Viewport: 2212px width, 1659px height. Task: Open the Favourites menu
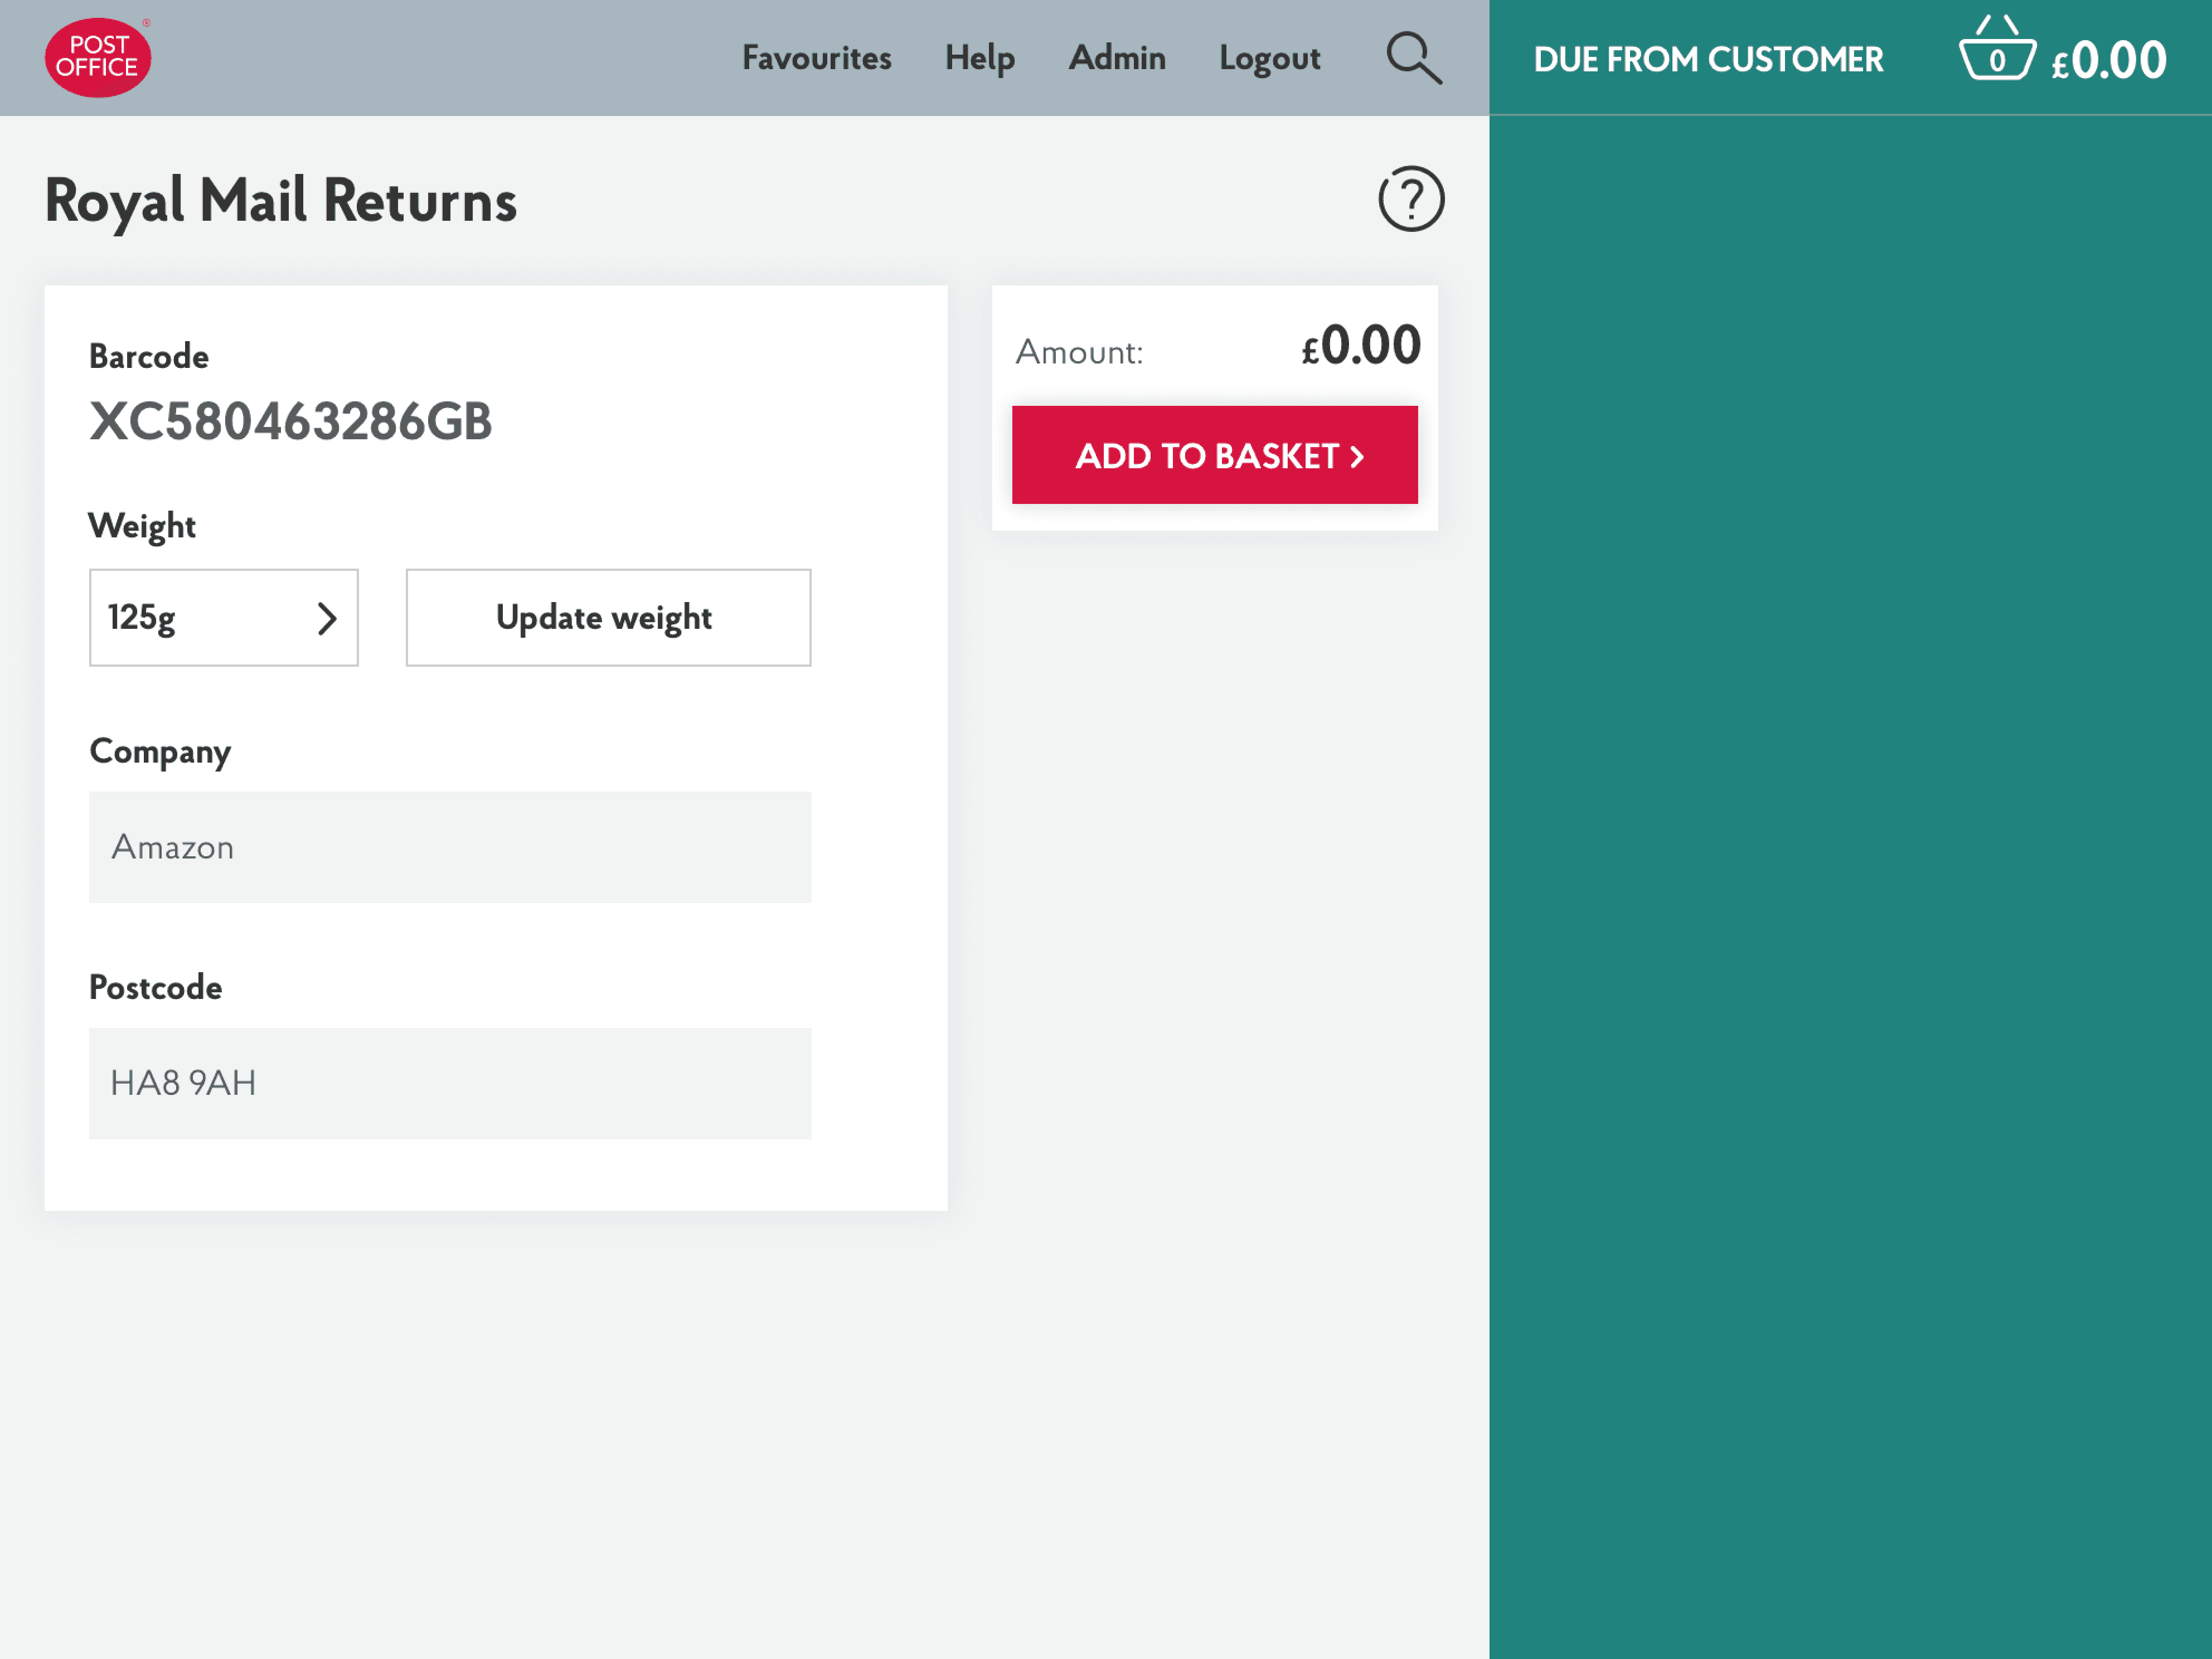tap(817, 57)
